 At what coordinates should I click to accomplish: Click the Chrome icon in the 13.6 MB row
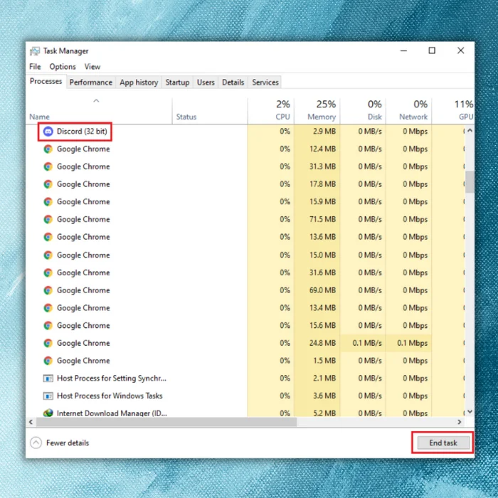tap(48, 237)
